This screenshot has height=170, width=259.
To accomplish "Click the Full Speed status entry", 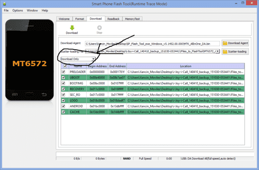I will click(145, 159).
